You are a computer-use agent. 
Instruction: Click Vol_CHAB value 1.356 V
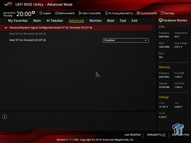pyautogui.click(x=178, y=77)
